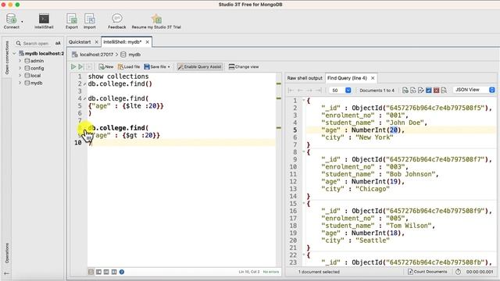Open the JSON View dropdown
The height and width of the screenshot is (281, 500).
pos(474,90)
